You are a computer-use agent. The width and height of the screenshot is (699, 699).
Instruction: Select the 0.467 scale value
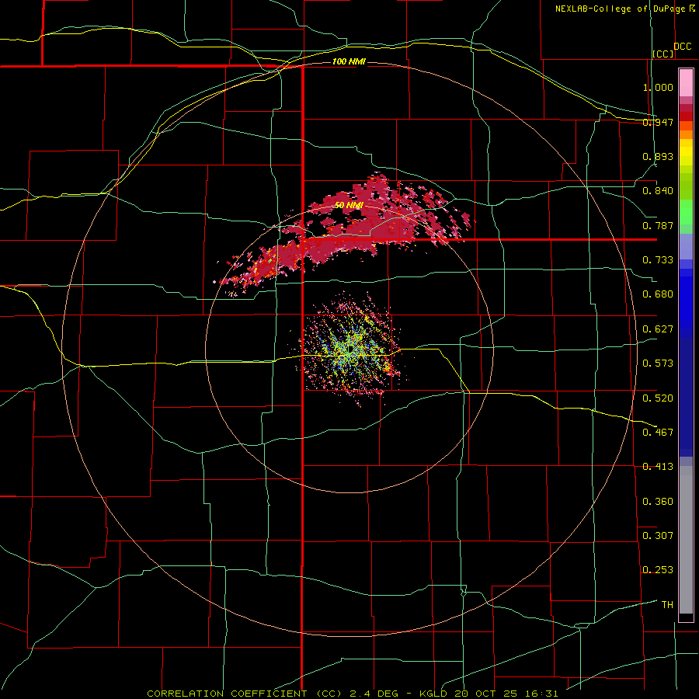coord(658,433)
